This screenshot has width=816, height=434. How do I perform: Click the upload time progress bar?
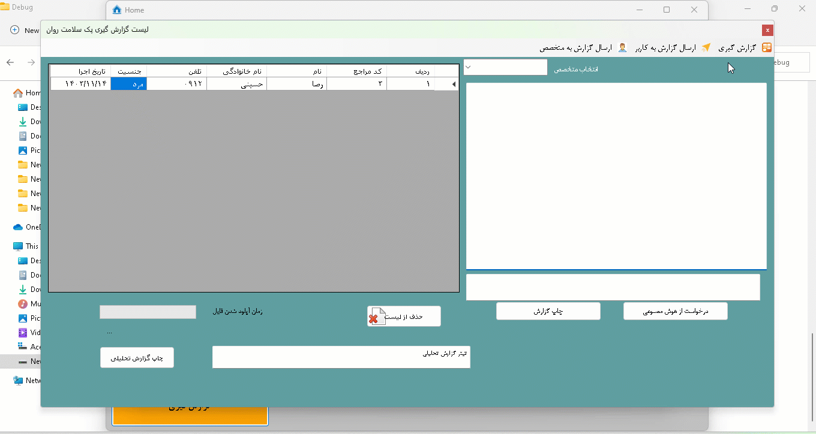point(148,312)
